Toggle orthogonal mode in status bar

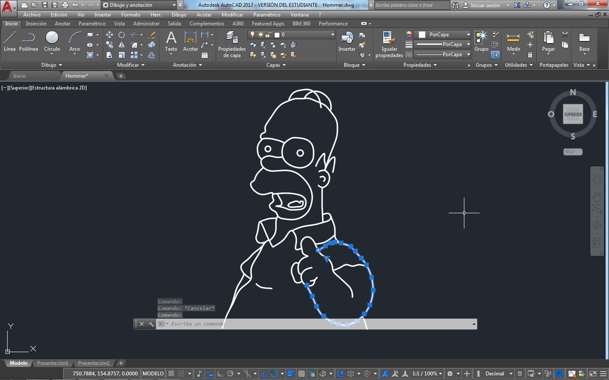point(220,374)
